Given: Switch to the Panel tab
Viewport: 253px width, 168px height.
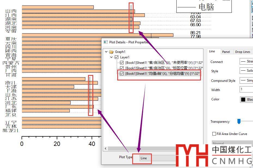Looking at the screenshot, I should [x=226, y=52].
